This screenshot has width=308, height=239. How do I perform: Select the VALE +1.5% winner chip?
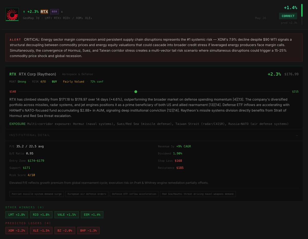pos(66,215)
